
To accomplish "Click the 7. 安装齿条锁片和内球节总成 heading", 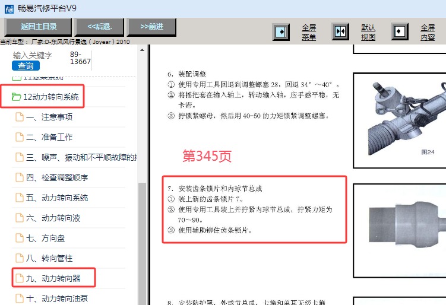I will coord(215,189).
